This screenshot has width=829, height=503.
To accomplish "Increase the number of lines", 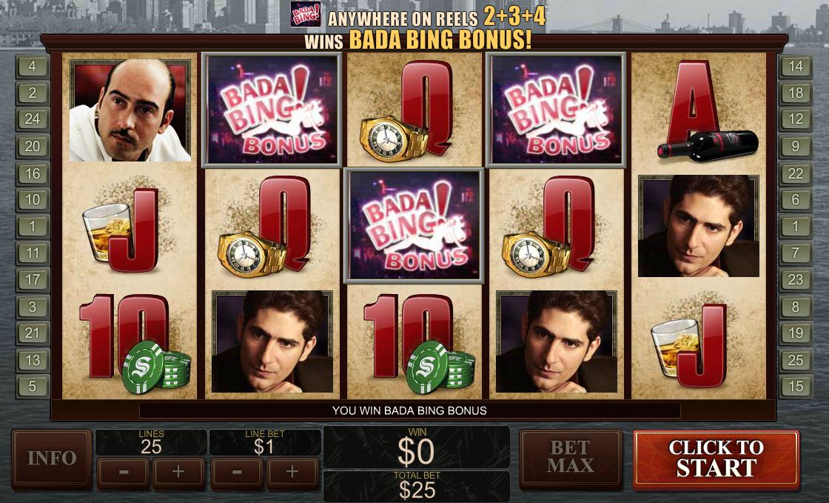I will (x=178, y=472).
